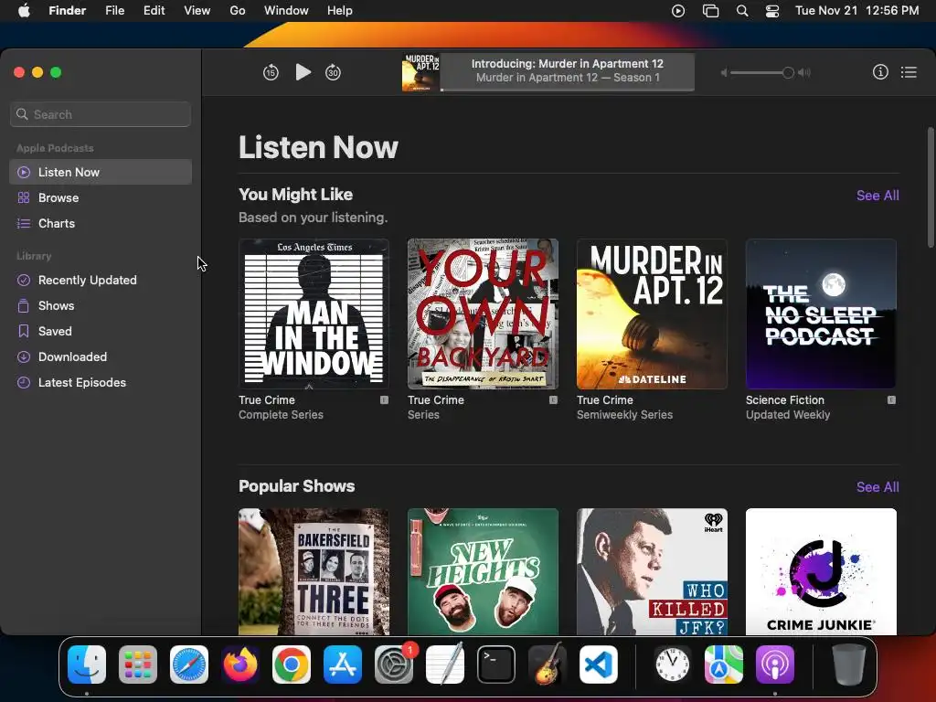See all Popular Shows
This screenshot has height=702, width=936.
[x=877, y=487]
